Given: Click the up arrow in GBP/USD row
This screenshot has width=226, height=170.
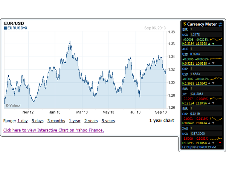Looking at the screenshot, I should pos(209,83).
